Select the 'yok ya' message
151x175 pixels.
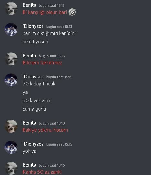tap(29, 151)
